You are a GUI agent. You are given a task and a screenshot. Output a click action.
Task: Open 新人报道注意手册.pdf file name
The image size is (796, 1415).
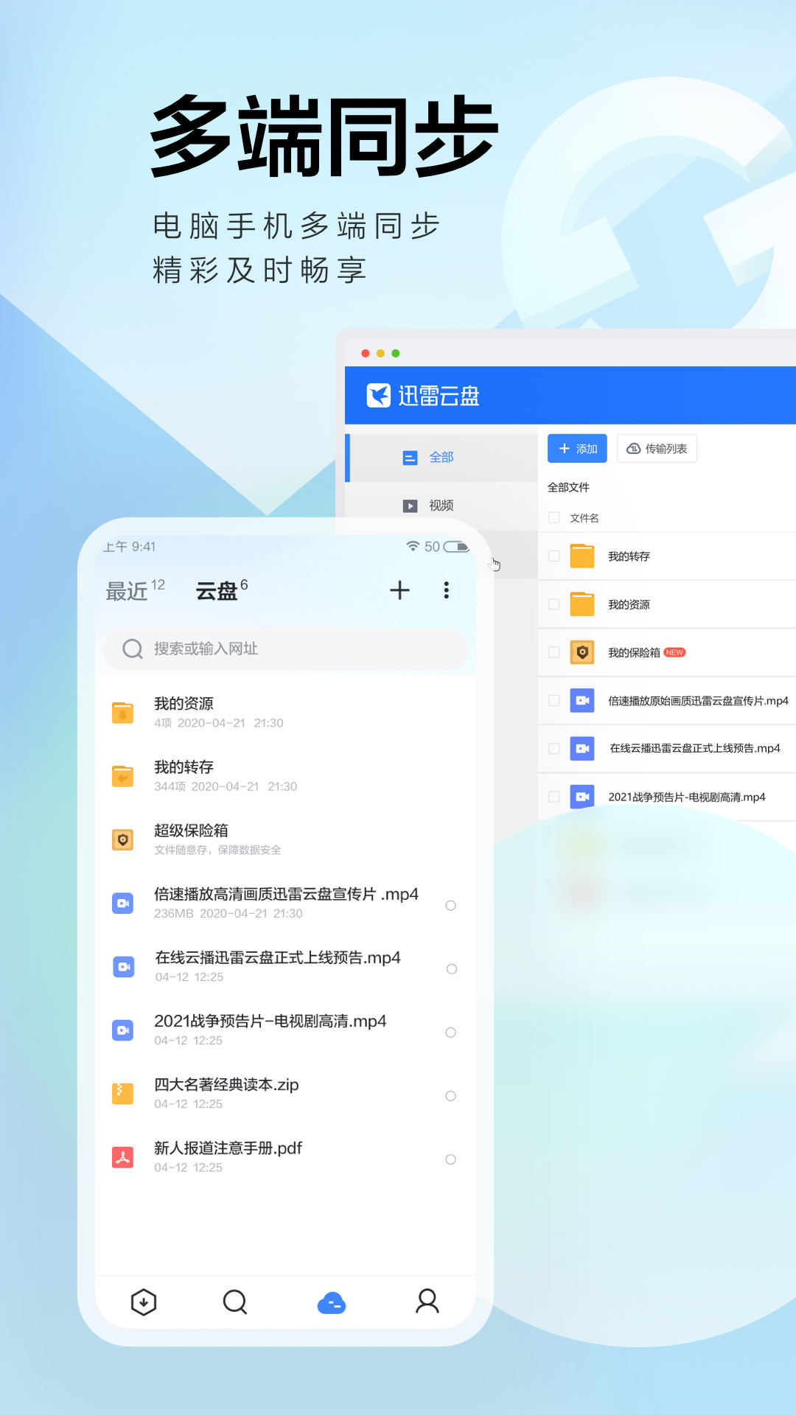click(228, 1147)
